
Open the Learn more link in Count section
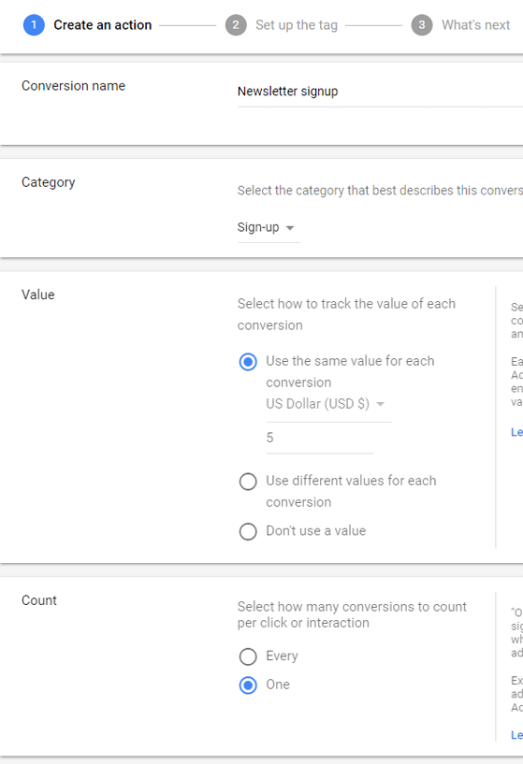tap(516, 735)
